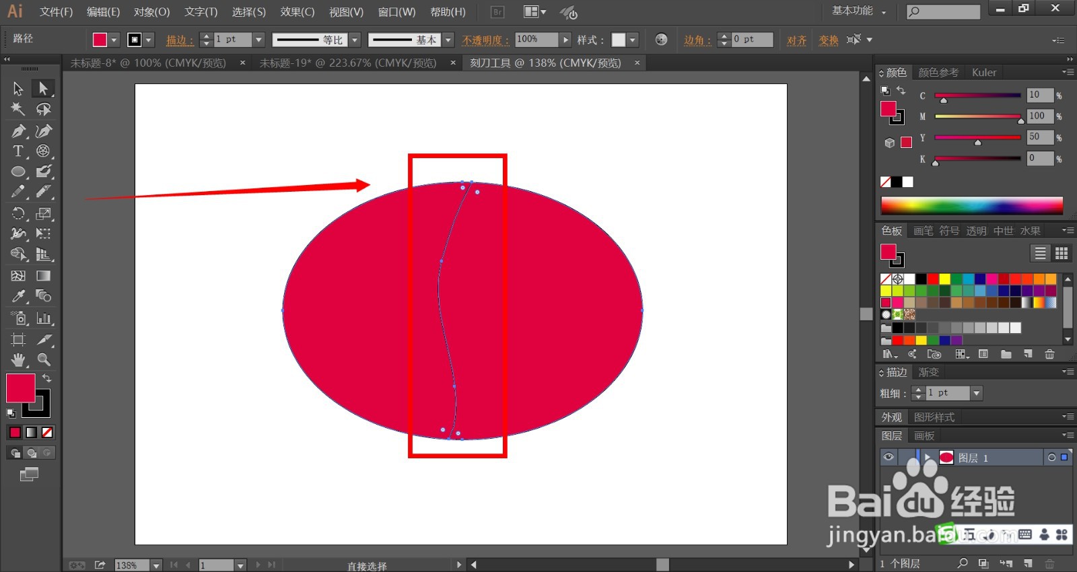The image size is (1077, 572).
Task: Close the 未标题-19* document tab
Action: (453, 63)
